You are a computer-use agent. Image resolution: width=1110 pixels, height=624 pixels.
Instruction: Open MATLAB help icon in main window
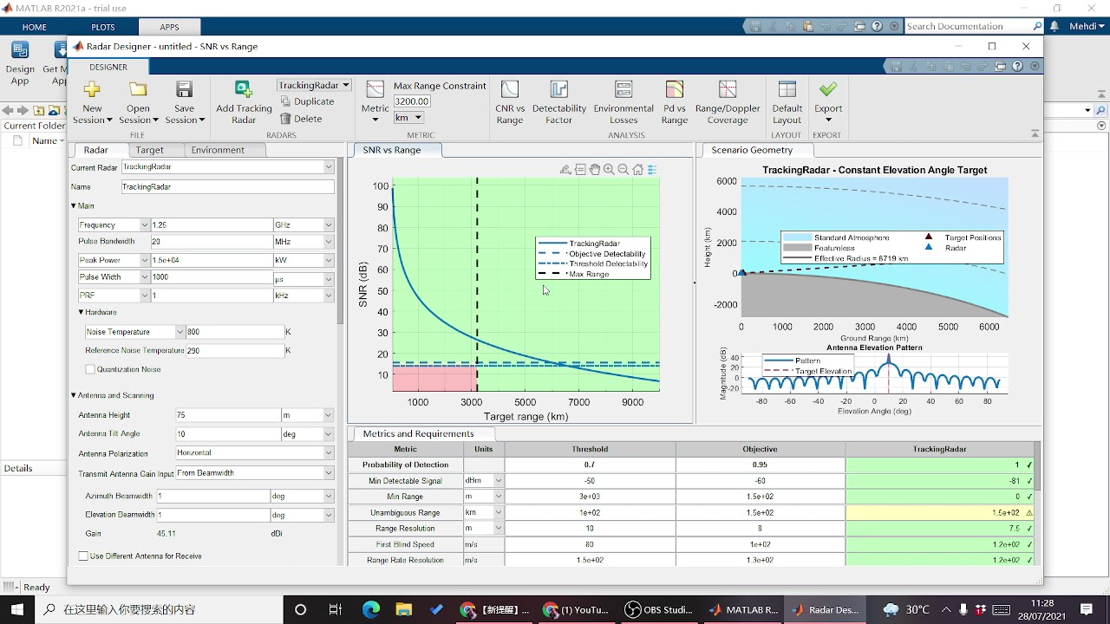click(877, 26)
